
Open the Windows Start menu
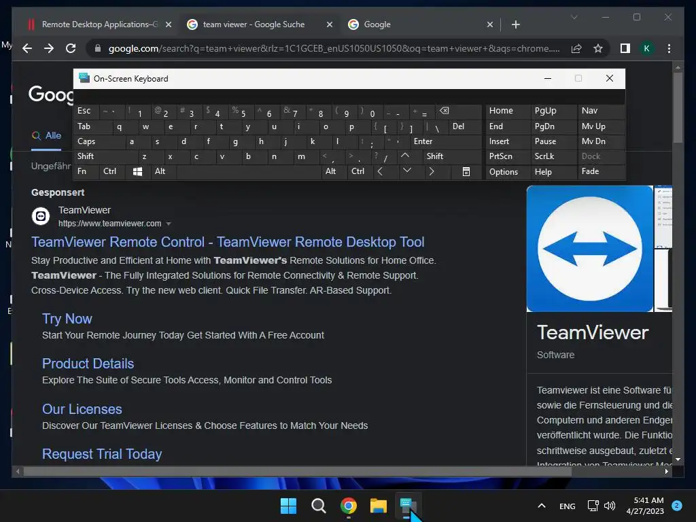pyautogui.click(x=288, y=506)
